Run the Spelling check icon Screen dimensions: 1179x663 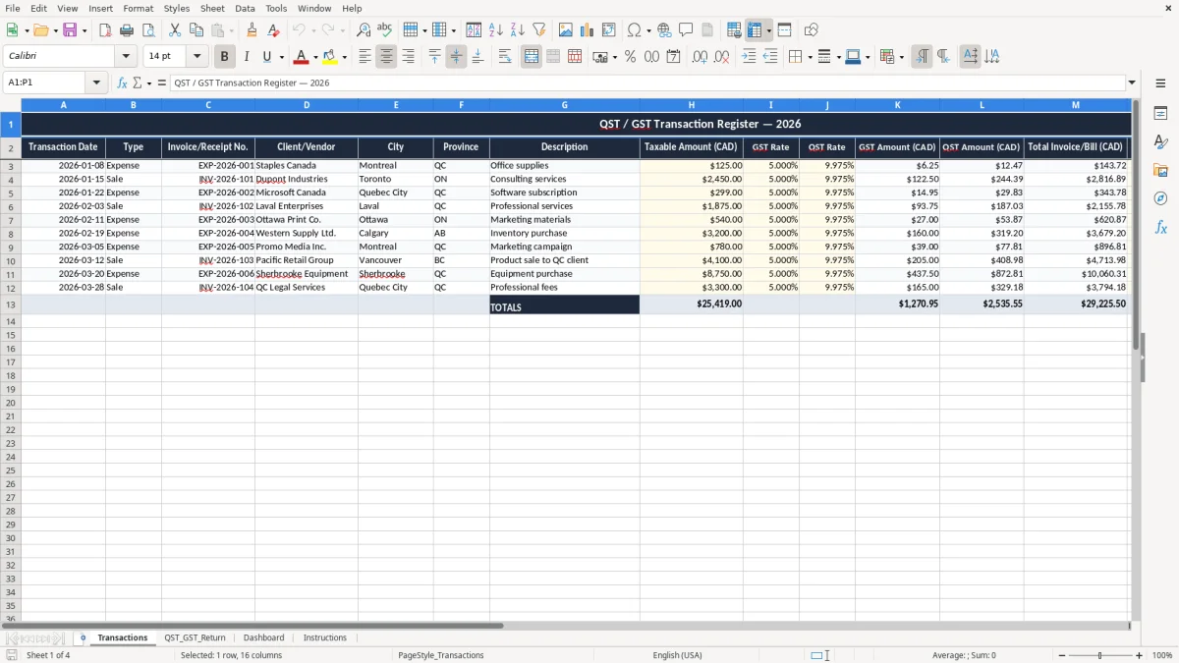385,30
